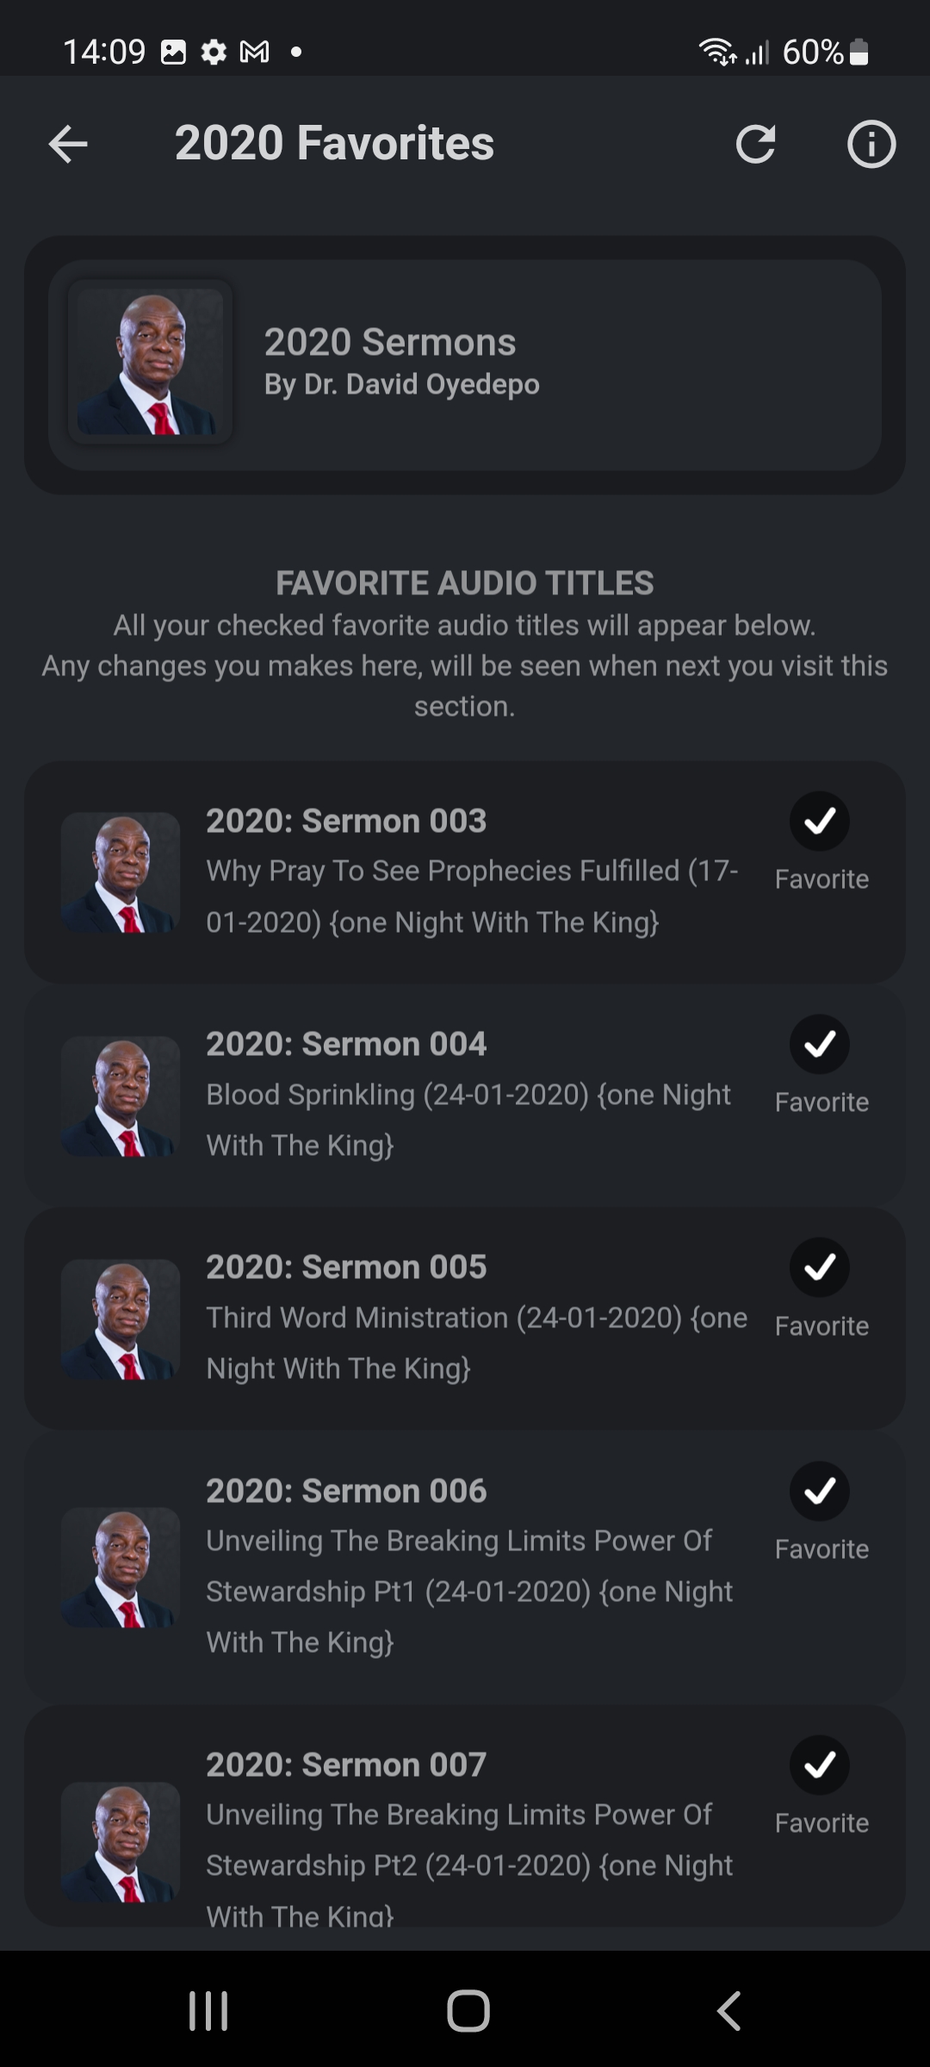Open the info icon in header
This screenshot has width=930, height=2067.
pyautogui.click(x=871, y=144)
